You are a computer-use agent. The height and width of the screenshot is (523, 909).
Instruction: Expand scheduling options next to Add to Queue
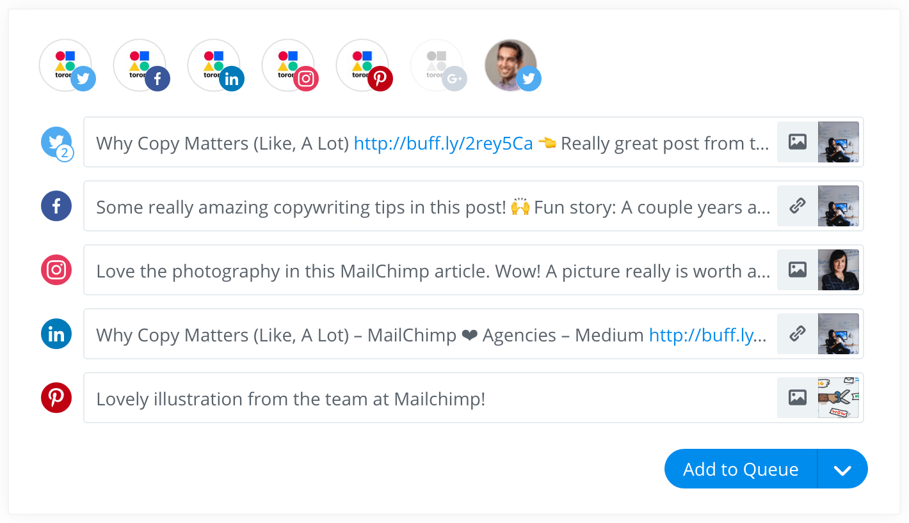842,469
